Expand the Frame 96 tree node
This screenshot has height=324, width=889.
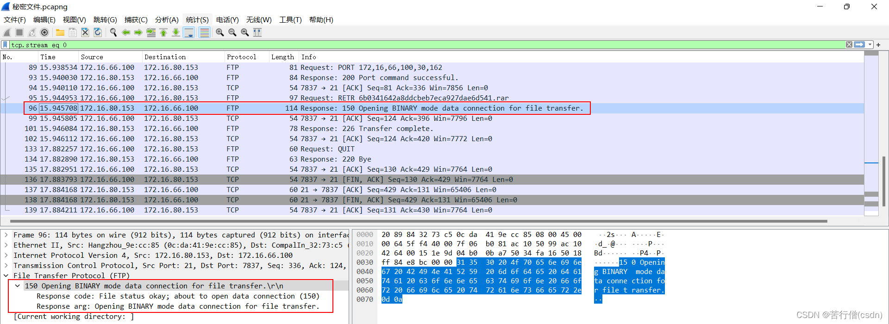[6, 235]
